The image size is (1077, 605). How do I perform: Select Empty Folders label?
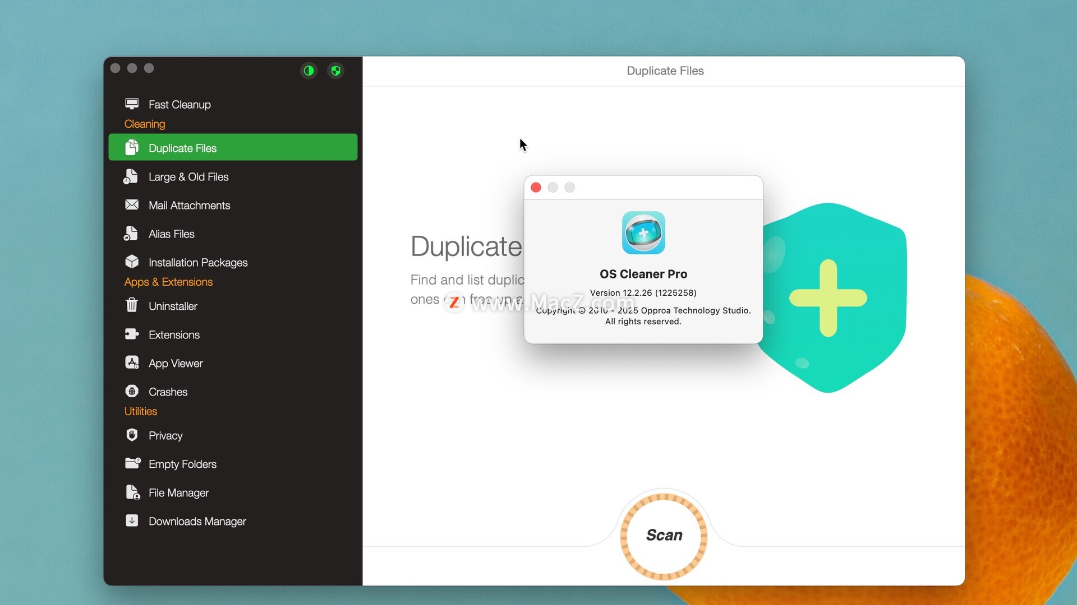(182, 464)
